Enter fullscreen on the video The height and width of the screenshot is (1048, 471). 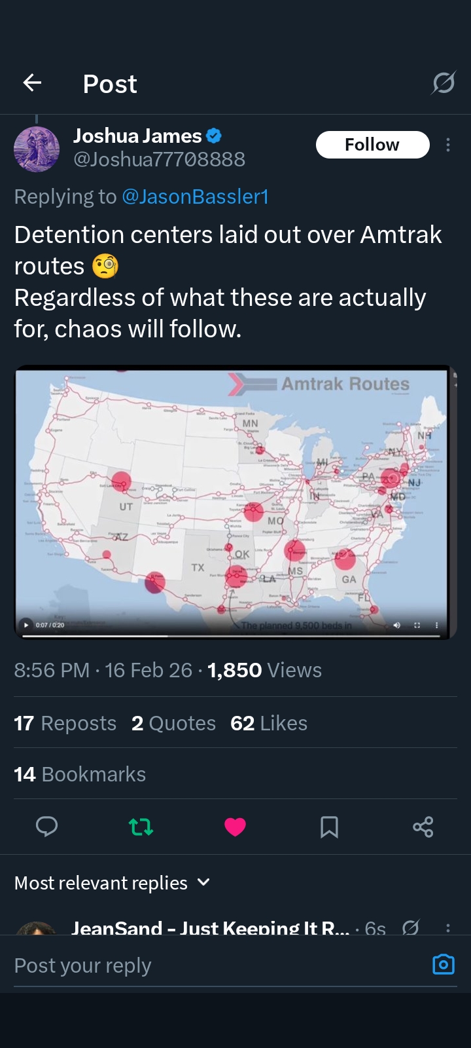[417, 626]
